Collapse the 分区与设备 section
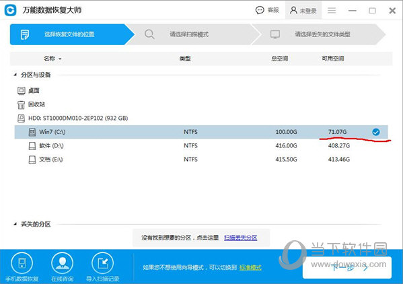 point(15,75)
